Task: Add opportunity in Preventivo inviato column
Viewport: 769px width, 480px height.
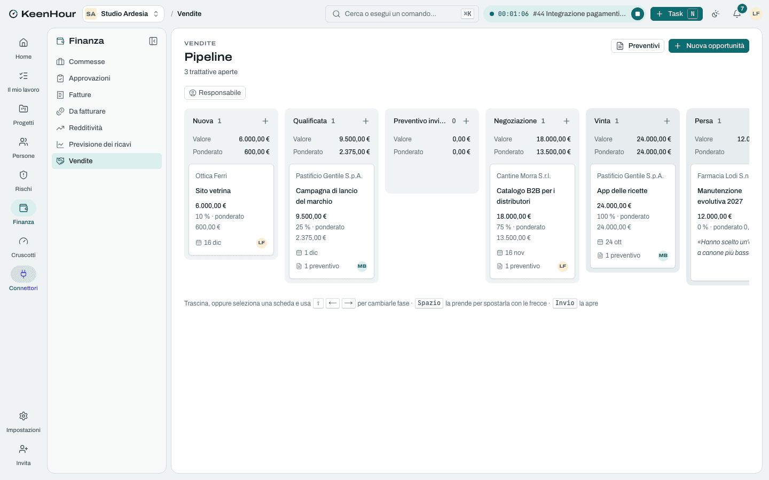Action: [x=466, y=121]
